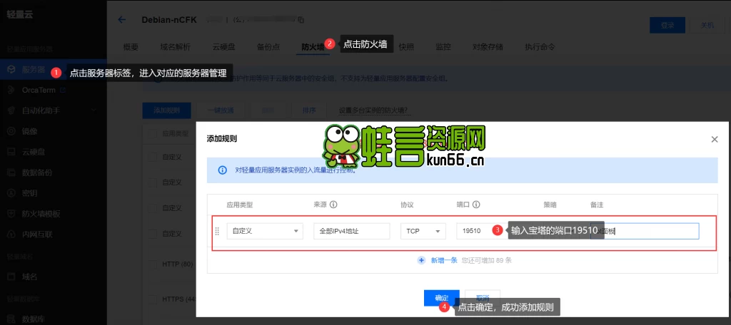Screen dimensions: 731x325
Task: Click the blue info icon in the dialog notice
Action: 223,170
